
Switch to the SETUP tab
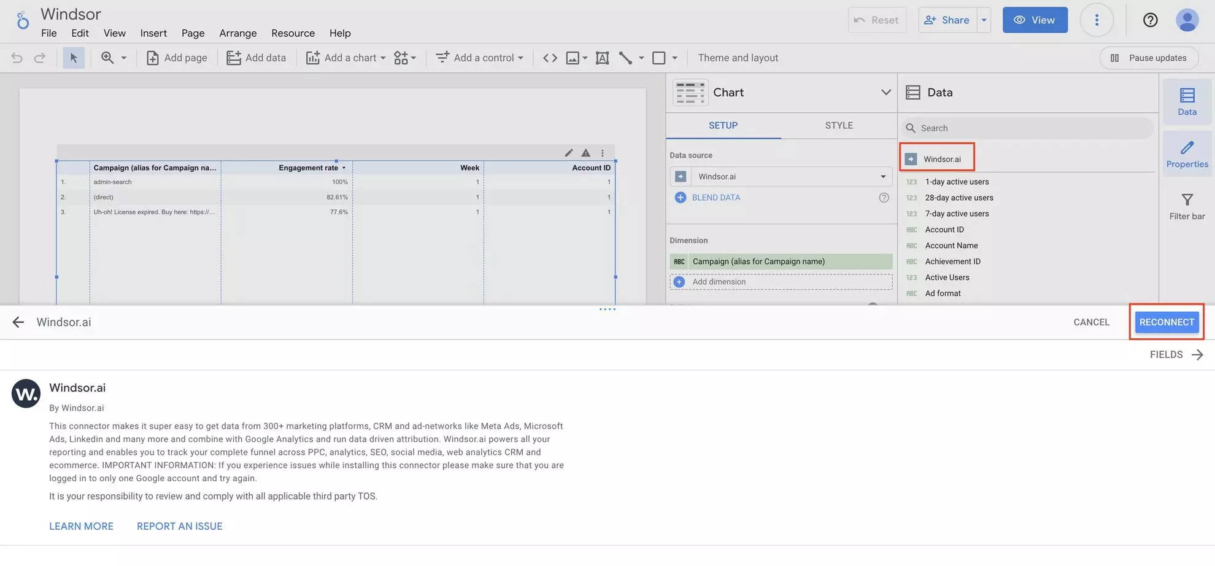[723, 125]
